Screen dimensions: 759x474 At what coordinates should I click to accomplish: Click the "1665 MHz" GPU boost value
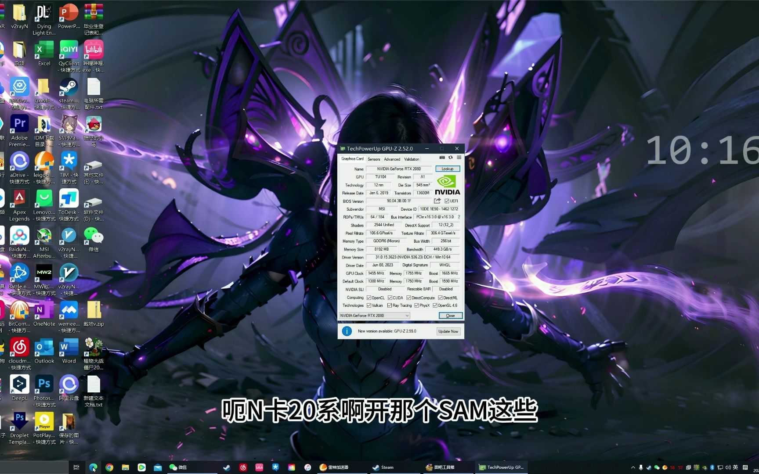[x=450, y=273]
